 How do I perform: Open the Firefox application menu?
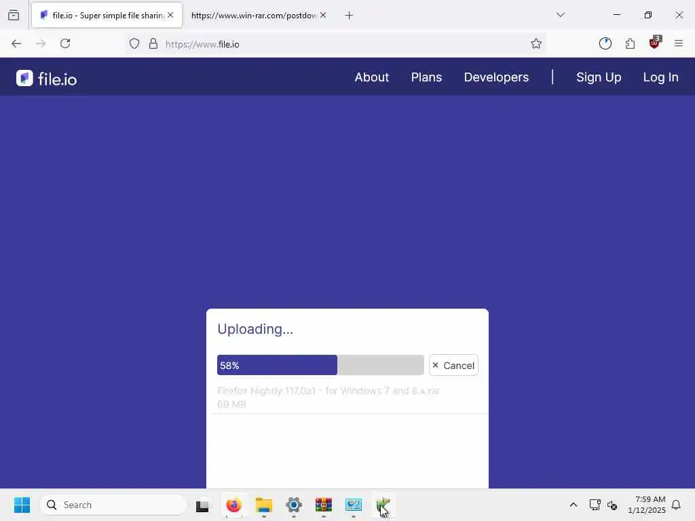click(x=679, y=43)
